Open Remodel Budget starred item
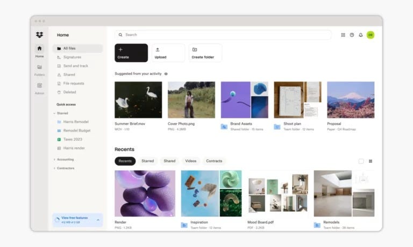Image resolution: width=413 pixels, height=247 pixels. click(77, 130)
